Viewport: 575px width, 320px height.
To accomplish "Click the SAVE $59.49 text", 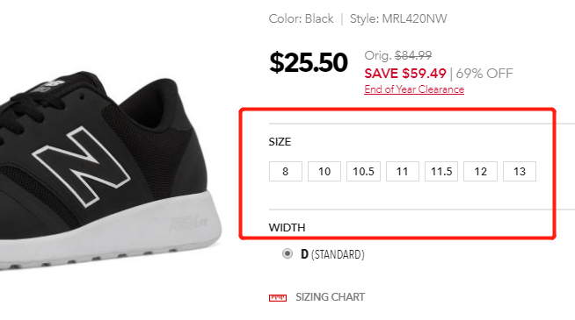I will pyautogui.click(x=405, y=74).
